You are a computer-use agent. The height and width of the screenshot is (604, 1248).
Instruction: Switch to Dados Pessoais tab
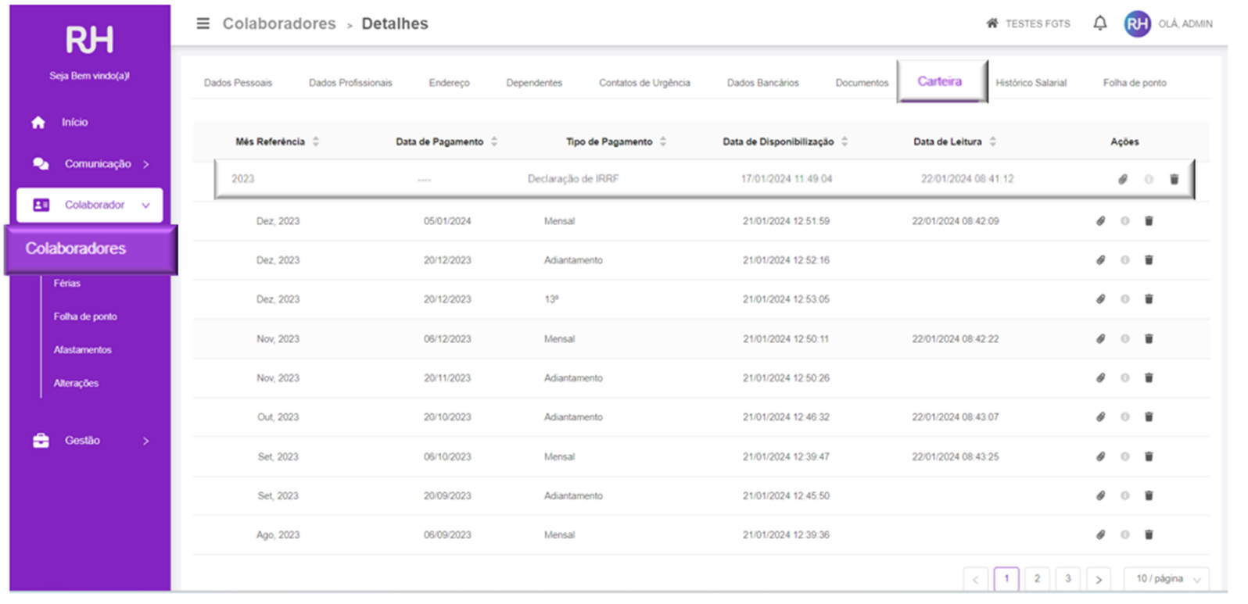tap(238, 83)
